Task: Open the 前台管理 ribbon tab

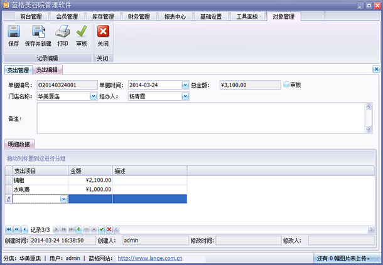Action: tap(31, 16)
